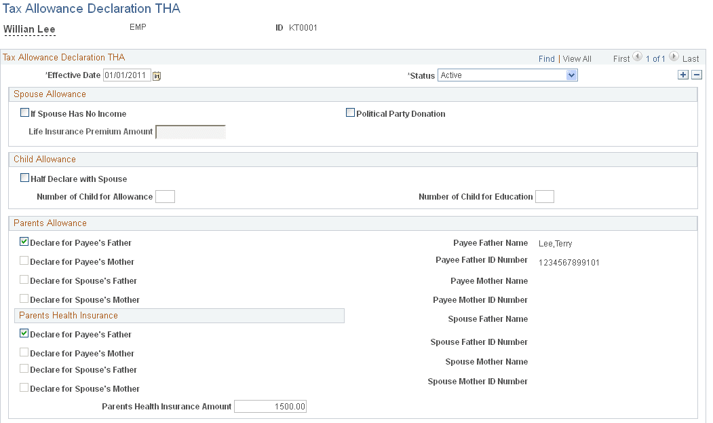Viewport: 713px width, 423px height.
Task: Click the plus icon to add a row
Action: [x=683, y=75]
